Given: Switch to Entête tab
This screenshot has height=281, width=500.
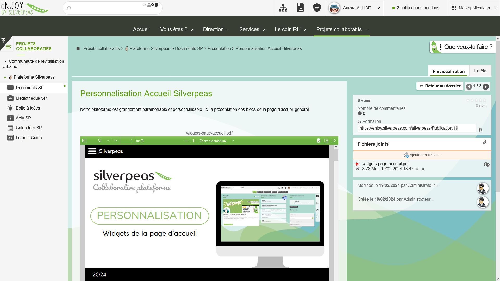Looking at the screenshot, I should 480,71.
